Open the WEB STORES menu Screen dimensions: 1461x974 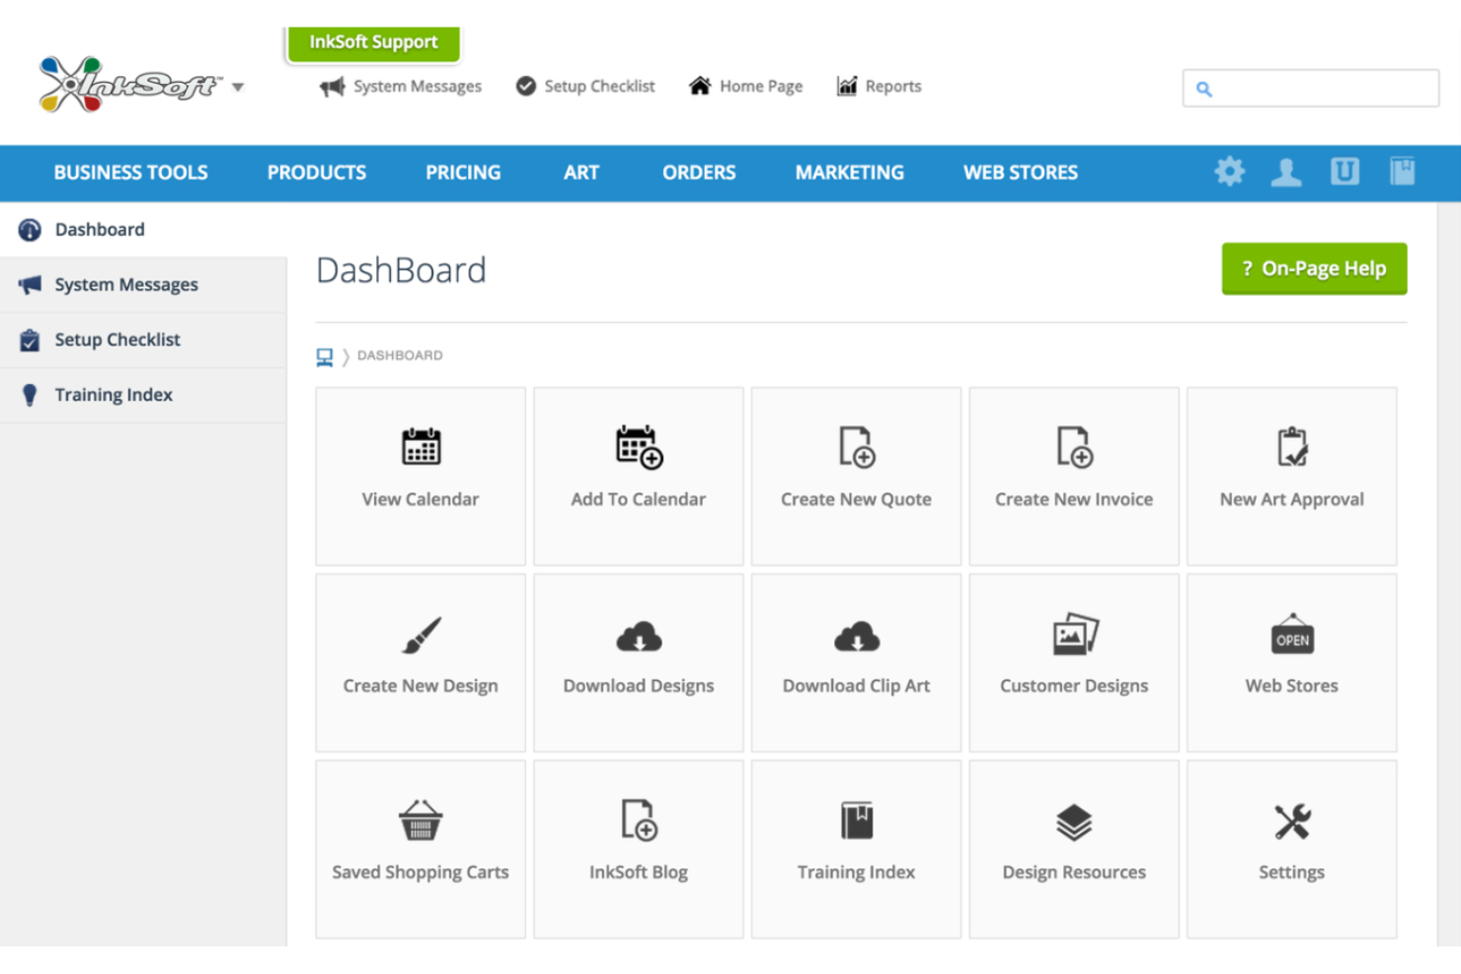[1021, 173]
